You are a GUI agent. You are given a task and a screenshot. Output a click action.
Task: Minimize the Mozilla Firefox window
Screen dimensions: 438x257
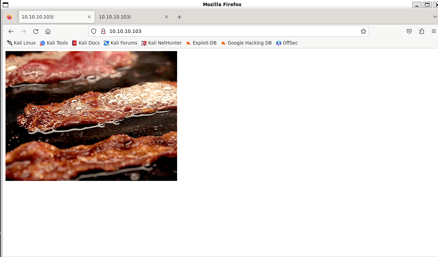[417, 4]
